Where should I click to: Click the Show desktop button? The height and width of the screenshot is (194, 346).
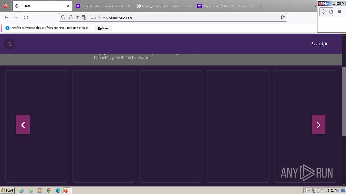[343, 190]
